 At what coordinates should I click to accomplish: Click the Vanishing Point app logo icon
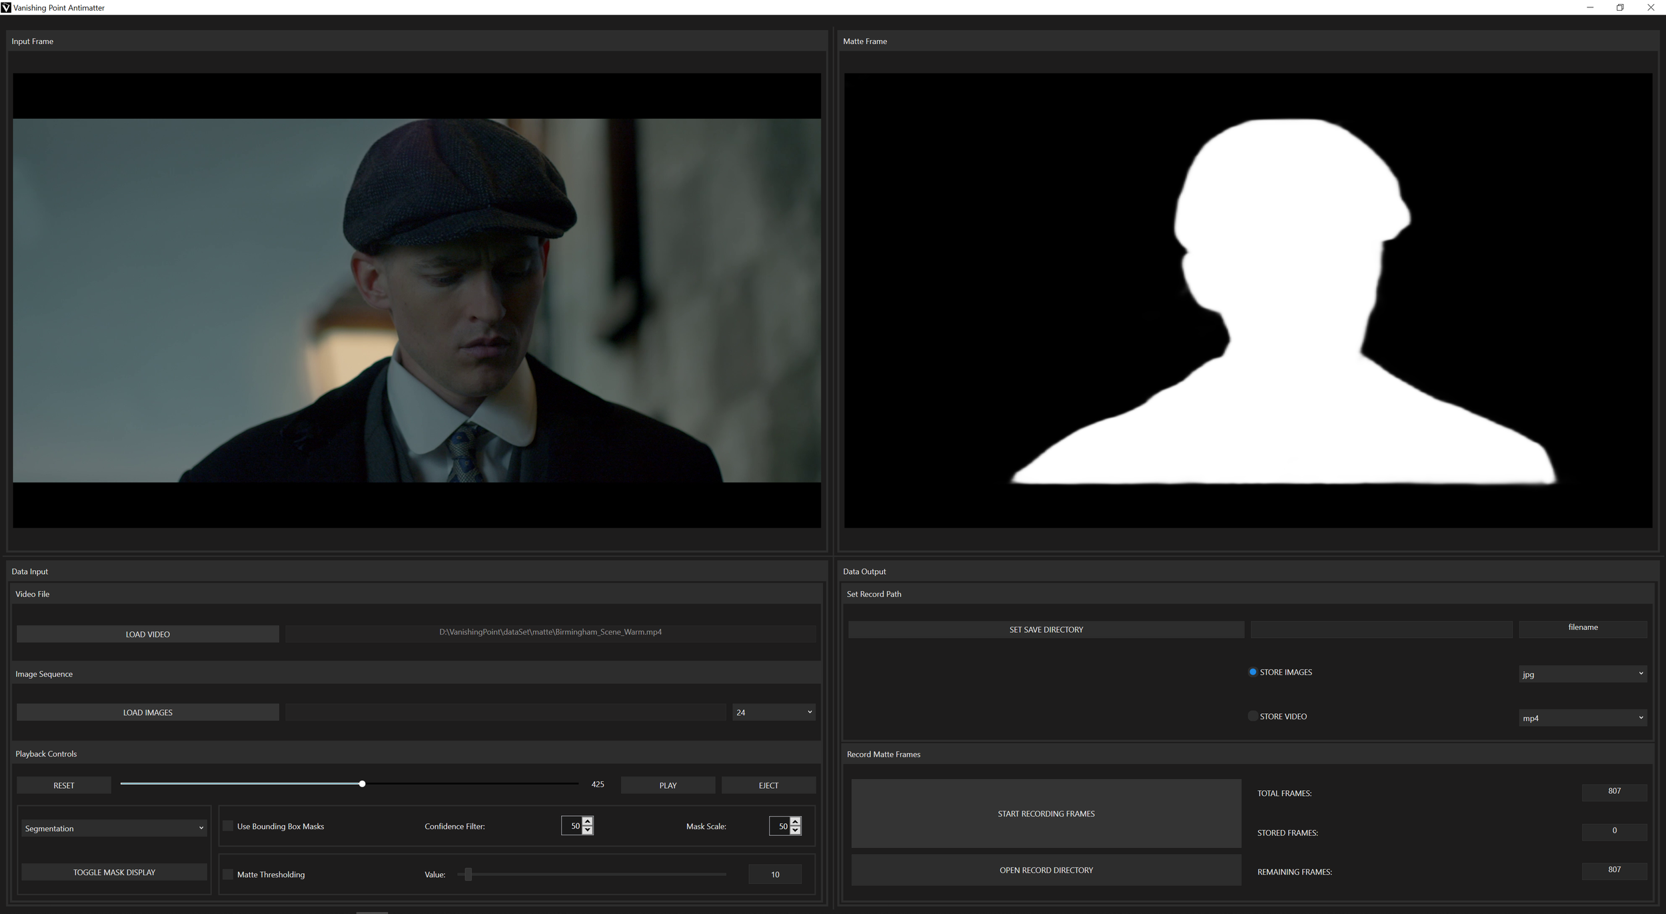[x=6, y=7]
